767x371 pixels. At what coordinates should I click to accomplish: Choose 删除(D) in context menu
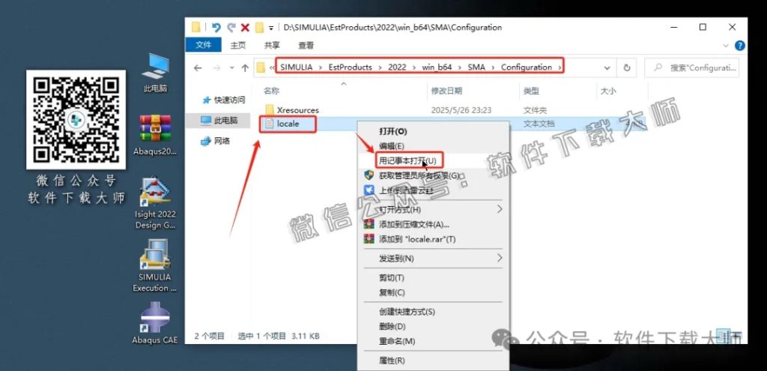pyautogui.click(x=392, y=327)
